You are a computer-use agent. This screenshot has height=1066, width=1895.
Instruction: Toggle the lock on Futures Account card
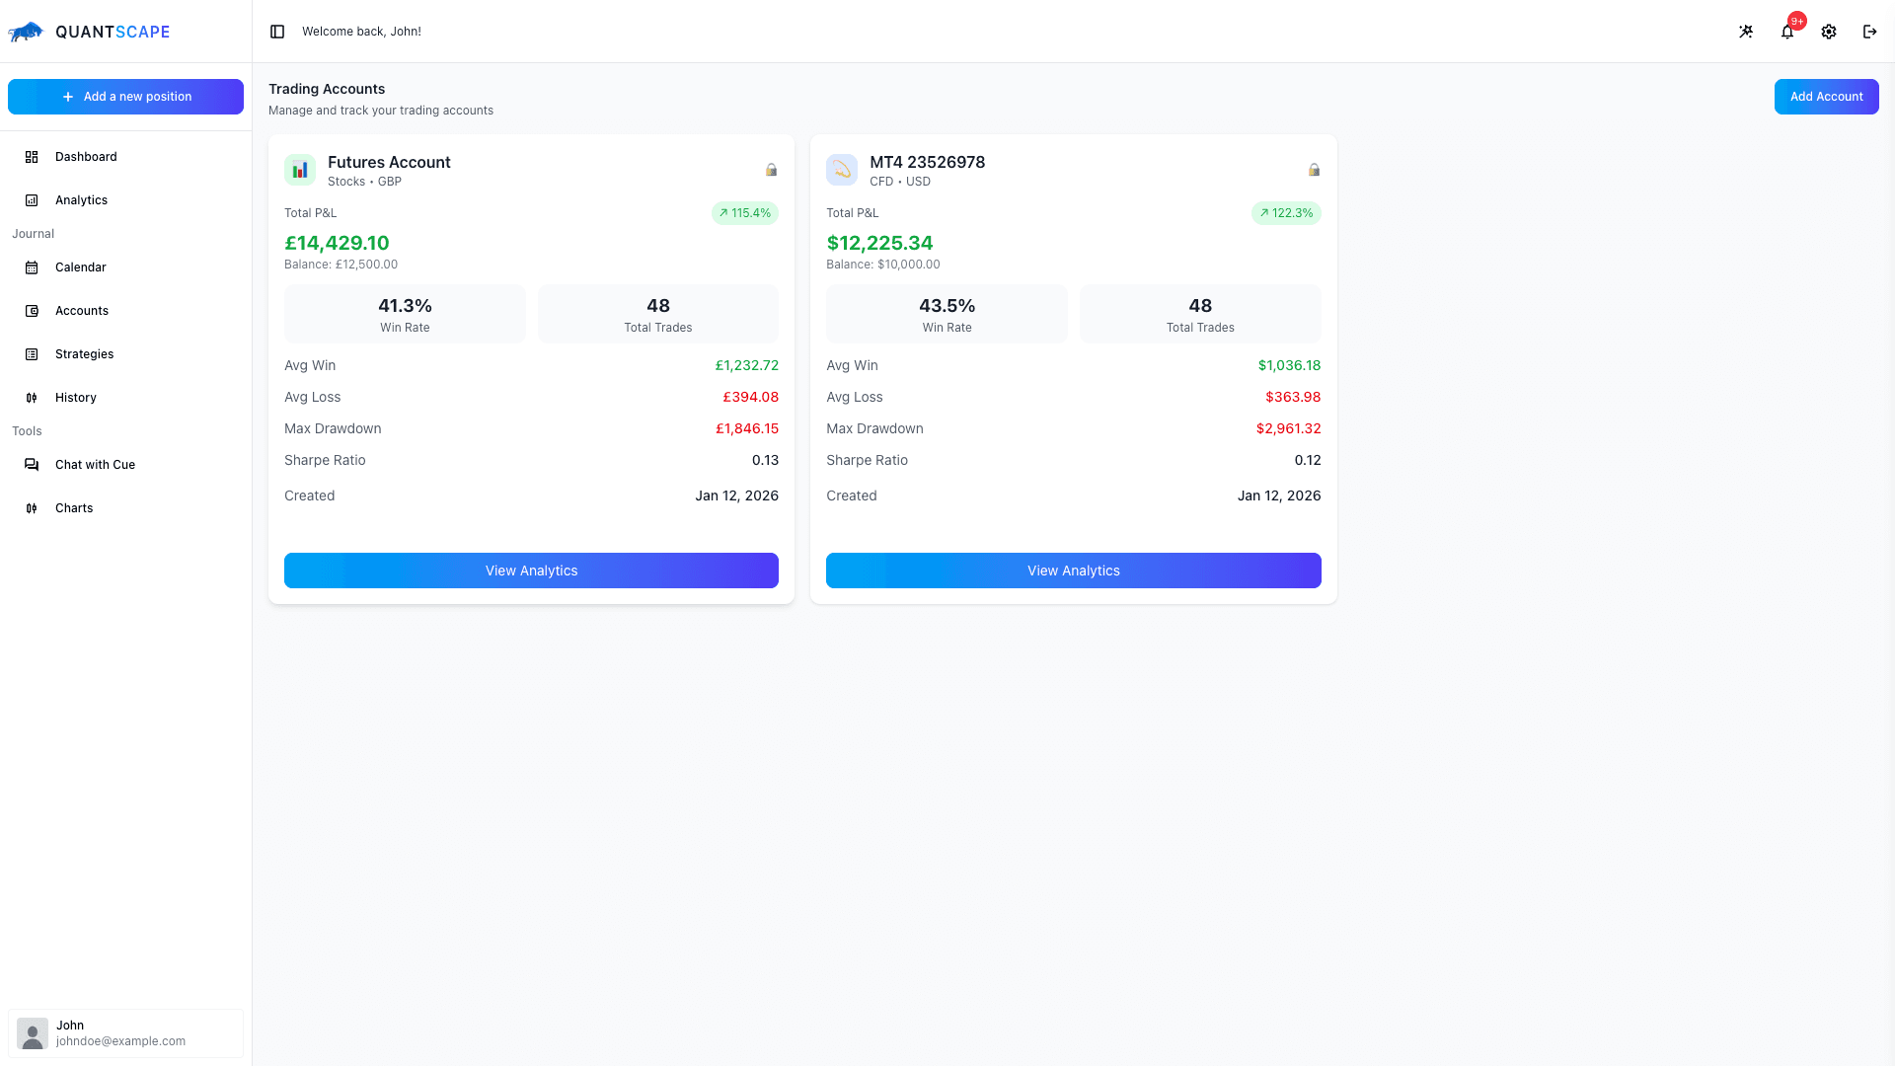coord(772,170)
